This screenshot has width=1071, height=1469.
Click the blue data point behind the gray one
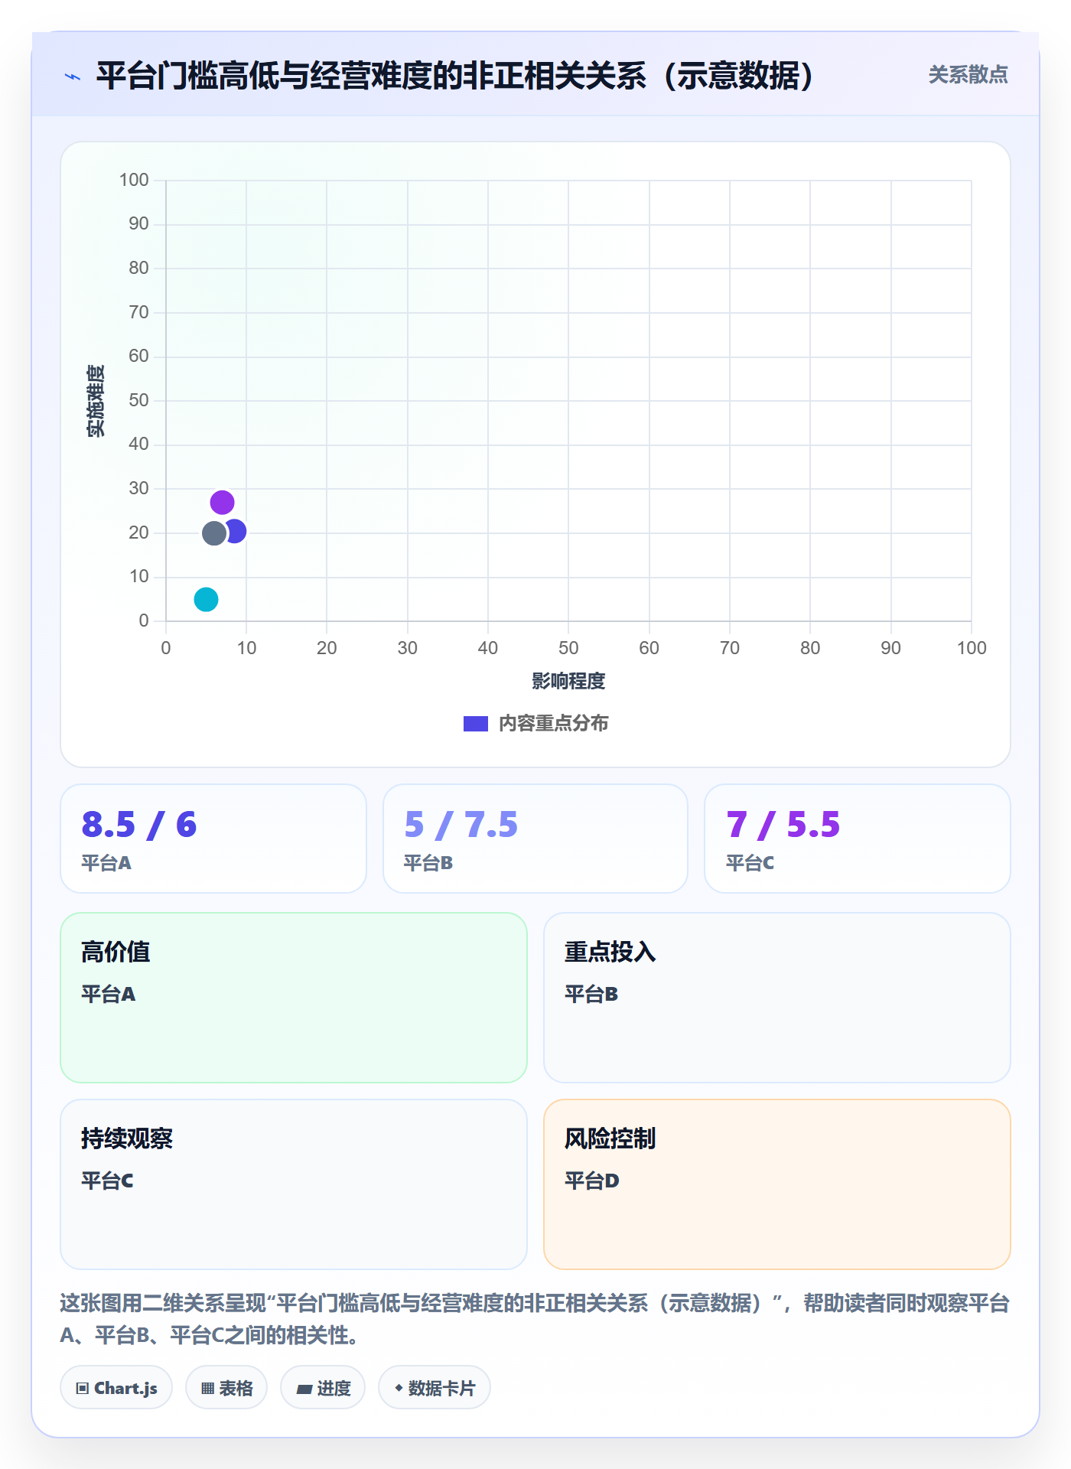[x=237, y=531]
